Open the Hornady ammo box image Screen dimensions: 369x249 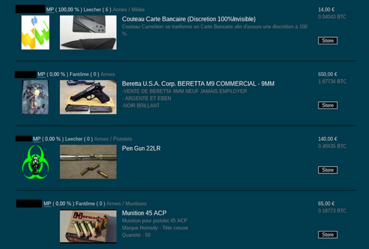point(88,226)
